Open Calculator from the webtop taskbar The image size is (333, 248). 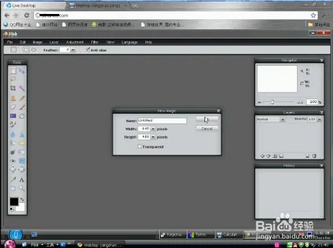[x=229, y=235]
